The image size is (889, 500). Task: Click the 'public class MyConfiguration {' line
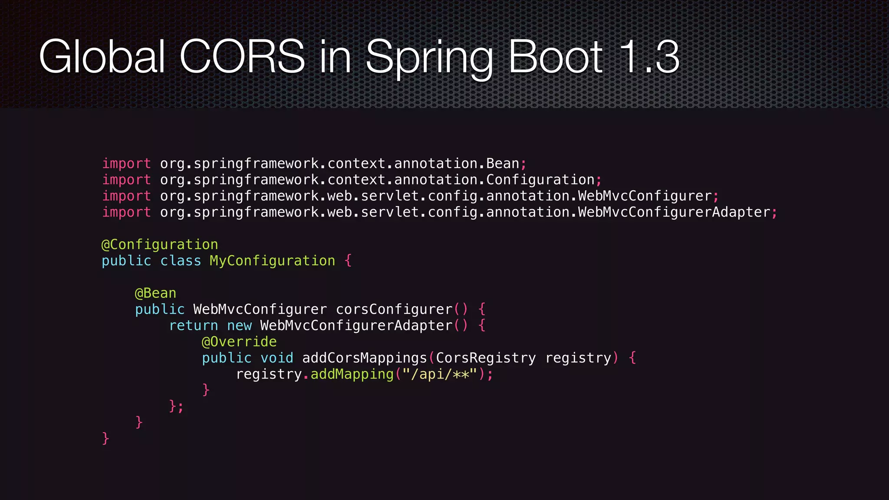[227, 261]
